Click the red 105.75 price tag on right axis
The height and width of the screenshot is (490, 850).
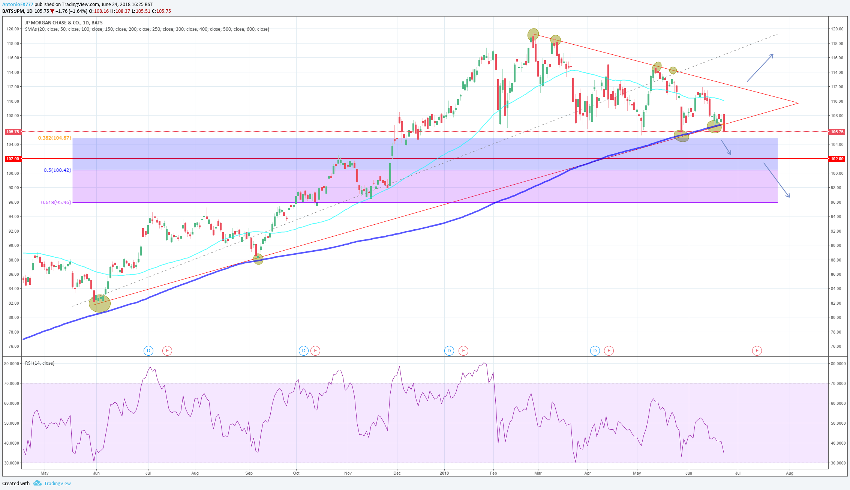pyautogui.click(x=837, y=132)
